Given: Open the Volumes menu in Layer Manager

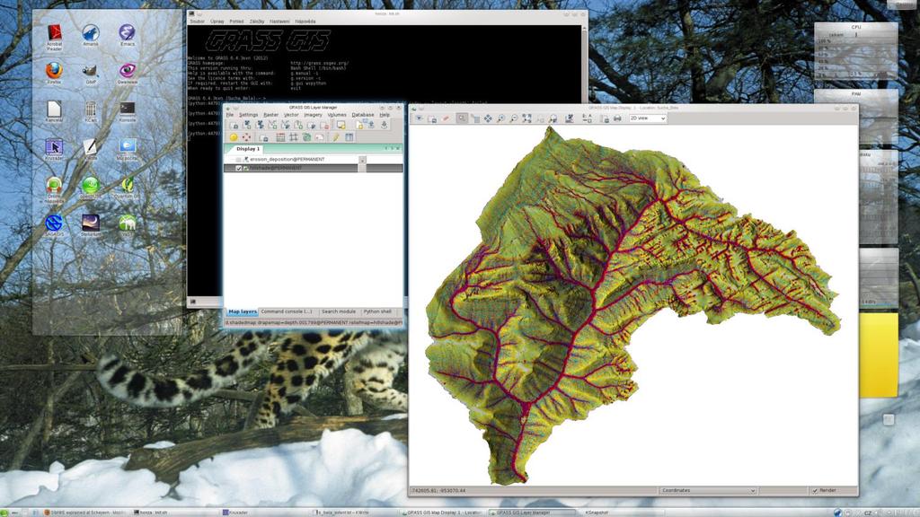Looking at the screenshot, I should (337, 115).
